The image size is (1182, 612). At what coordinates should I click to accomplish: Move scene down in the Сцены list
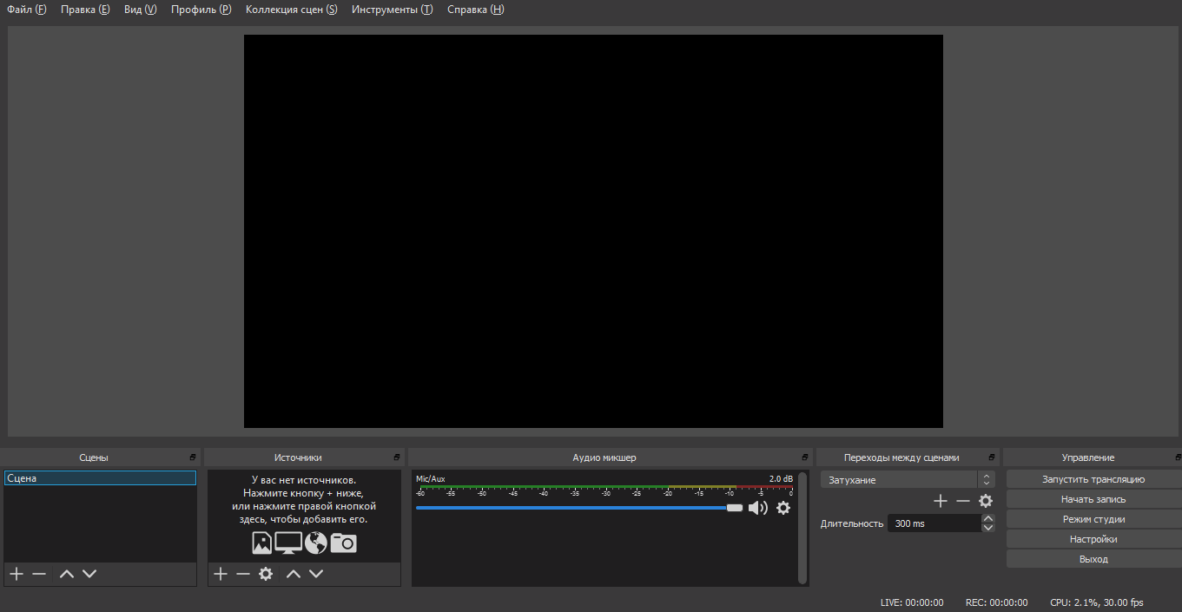click(89, 574)
